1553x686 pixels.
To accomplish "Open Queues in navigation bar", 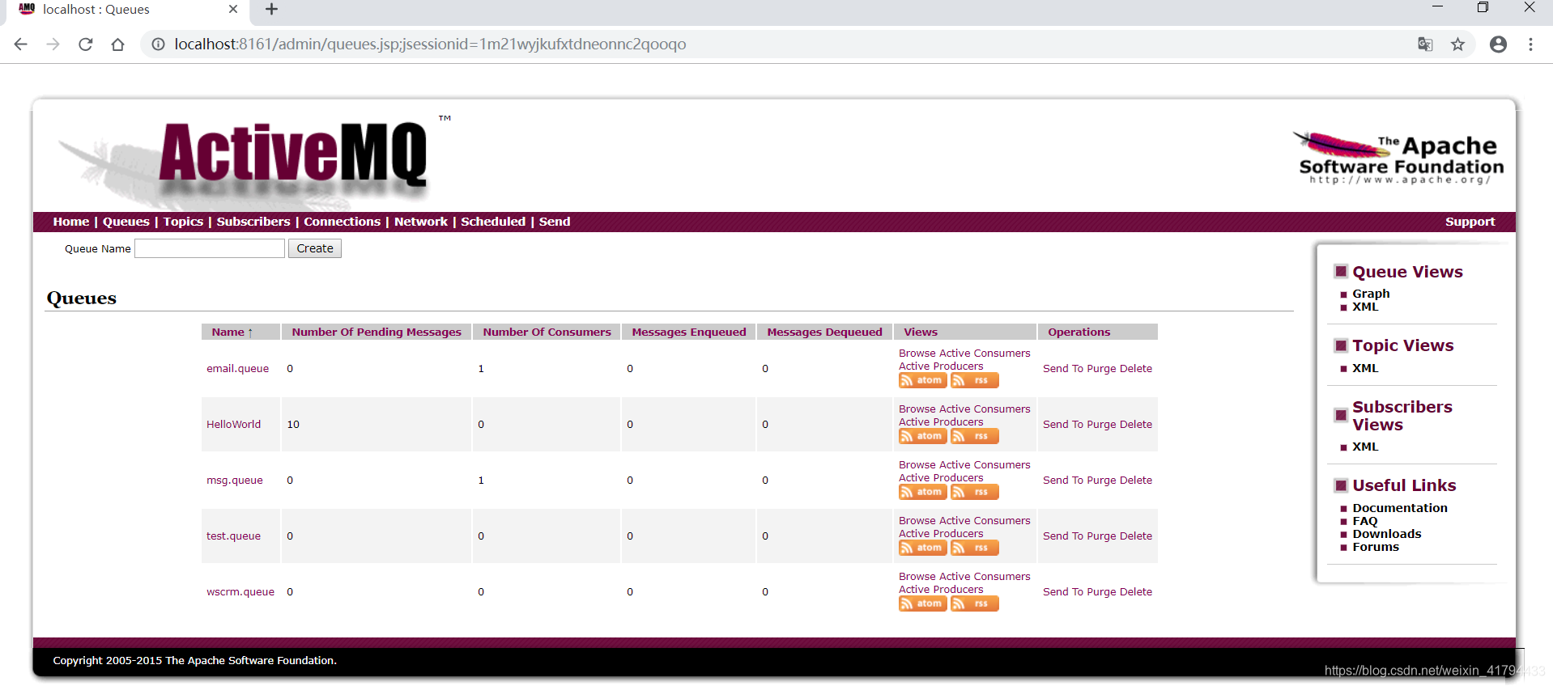I will point(126,222).
